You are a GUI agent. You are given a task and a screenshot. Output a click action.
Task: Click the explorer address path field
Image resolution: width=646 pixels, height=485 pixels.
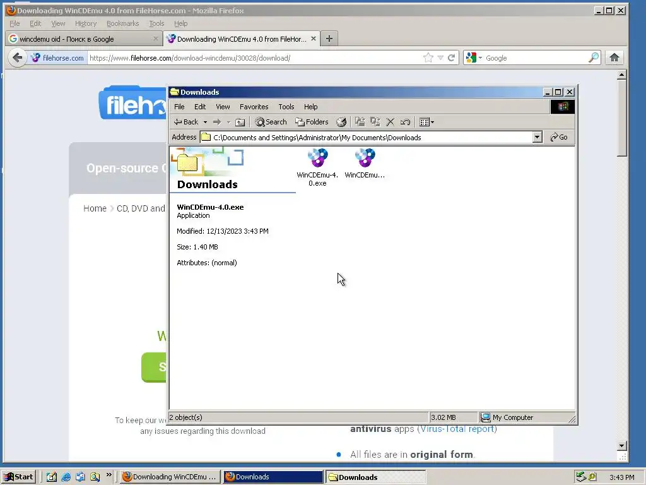[366, 137]
